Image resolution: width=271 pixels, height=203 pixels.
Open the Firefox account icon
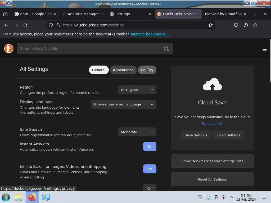246,25
